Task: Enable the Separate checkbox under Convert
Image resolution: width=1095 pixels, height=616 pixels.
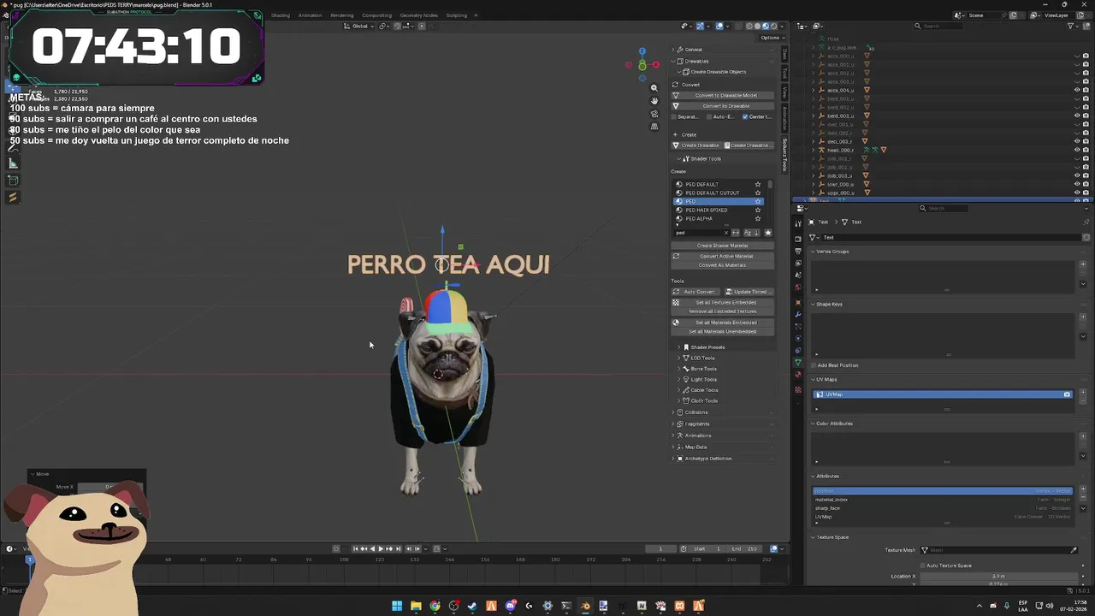Action: [675, 116]
